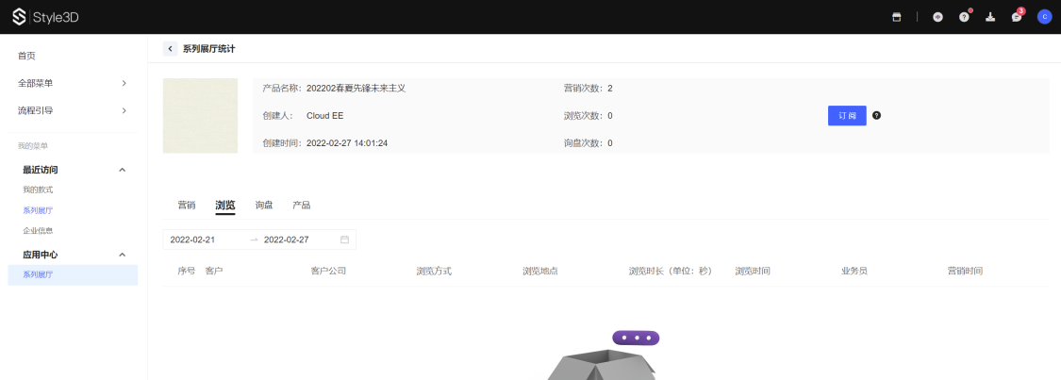Image resolution: width=1061 pixels, height=380 pixels.
Task: Collapse the 最近访问 section
Action: (x=122, y=170)
